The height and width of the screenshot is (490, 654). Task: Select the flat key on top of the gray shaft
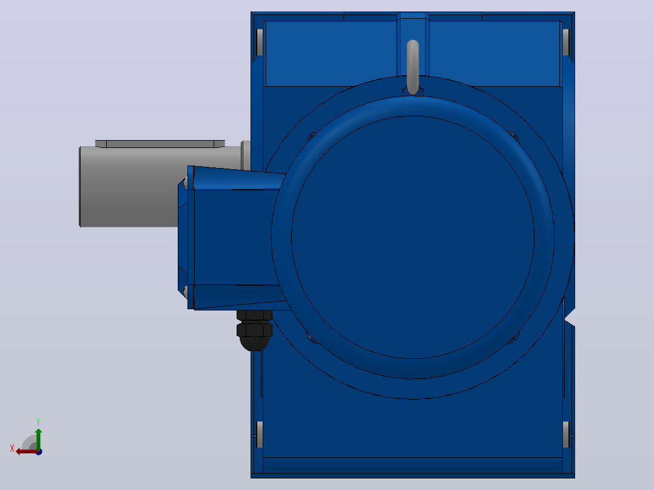click(160, 144)
